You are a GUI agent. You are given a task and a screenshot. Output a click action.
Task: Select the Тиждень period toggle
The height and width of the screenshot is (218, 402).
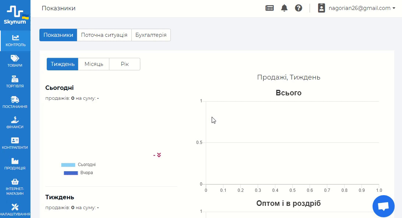pyautogui.click(x=63, y=64)
